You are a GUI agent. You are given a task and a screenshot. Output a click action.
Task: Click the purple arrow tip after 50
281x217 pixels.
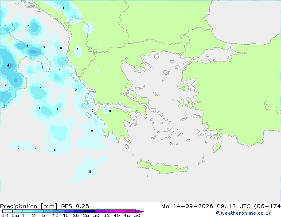click(x=140, y=211)
